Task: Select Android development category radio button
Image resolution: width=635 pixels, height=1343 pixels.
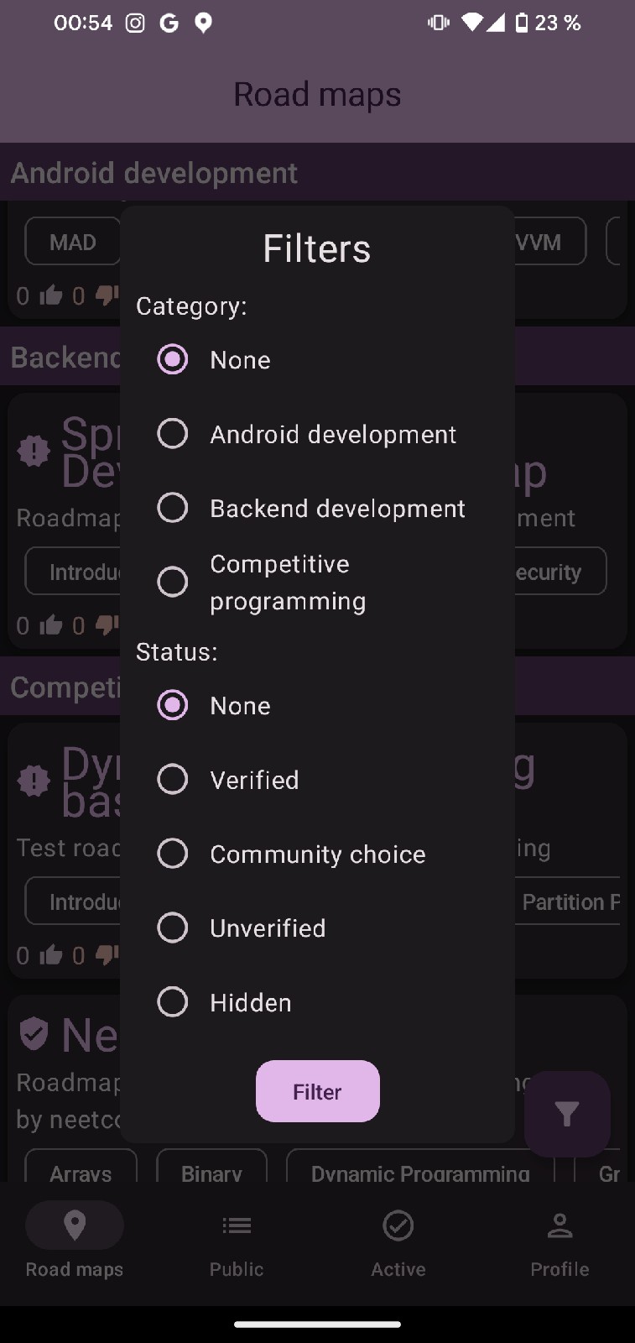Action: 173,434
